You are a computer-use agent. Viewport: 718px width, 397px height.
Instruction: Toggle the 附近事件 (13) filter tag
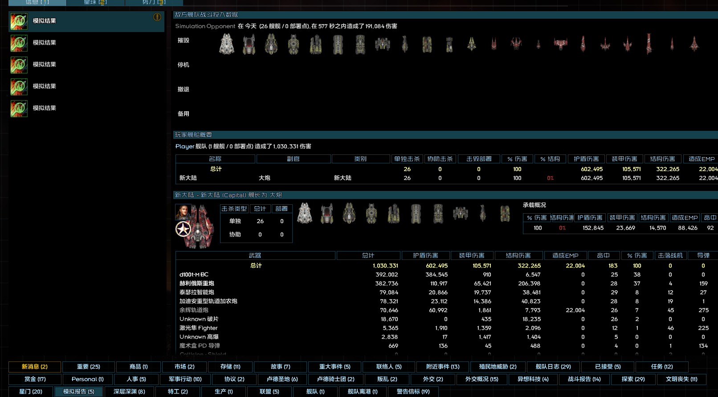pyautogui.click(x=443, y=367)
